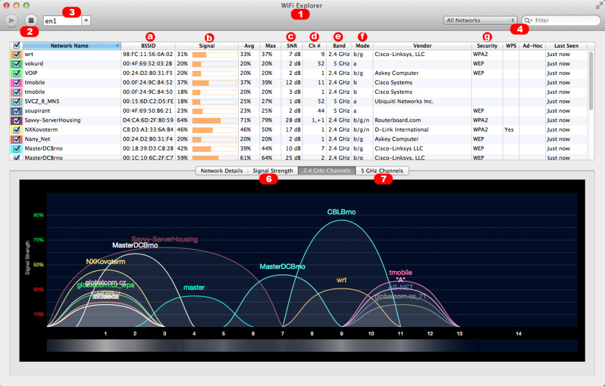The width and height of the screenshot is (605, 386).
Task: Click the network table vertical scrollbar
Action: pos(591,77)
